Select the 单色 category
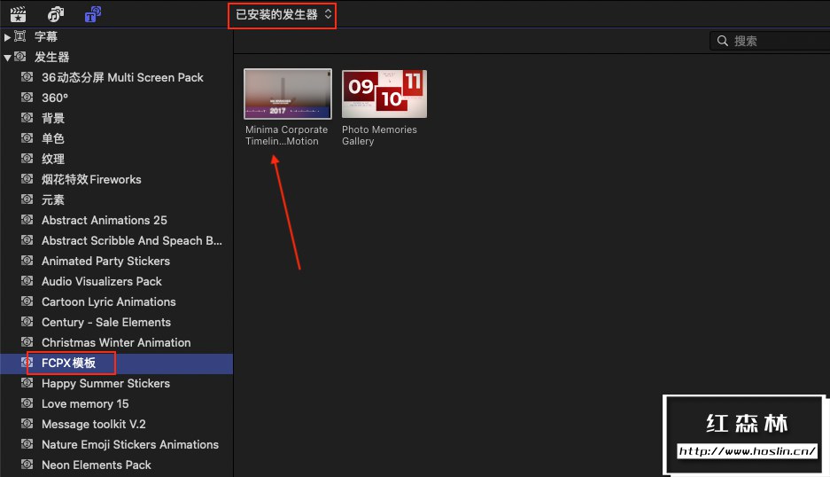The width and height of the screenshot is (830, 477). point(53,139)
